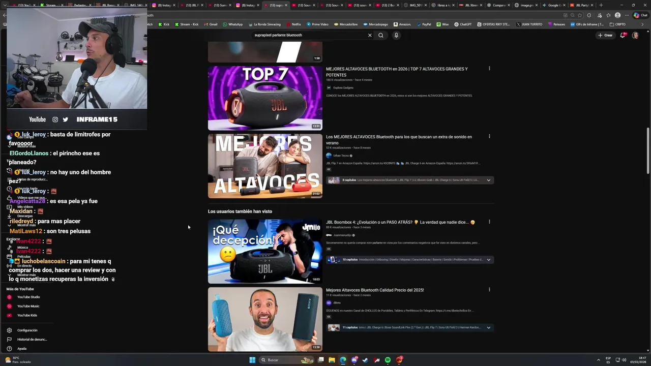Open options menu for Urban Tecno altavoces video

489,136
